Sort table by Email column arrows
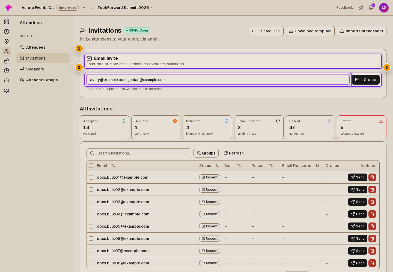Screen dimensions: 393x272 (x=113, y=166)
